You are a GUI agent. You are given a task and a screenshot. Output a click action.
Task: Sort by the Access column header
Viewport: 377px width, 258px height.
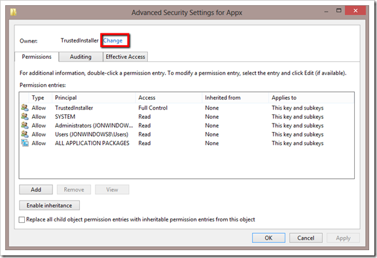pos(169,98)
